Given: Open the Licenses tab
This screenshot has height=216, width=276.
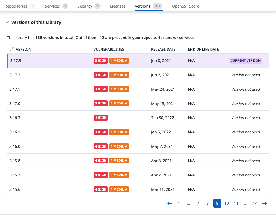Looking at the screenshot, I should (118, 6).
